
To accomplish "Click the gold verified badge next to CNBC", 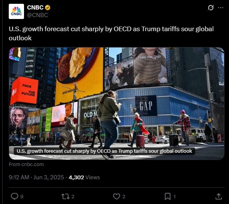I will tap(48, 8).
